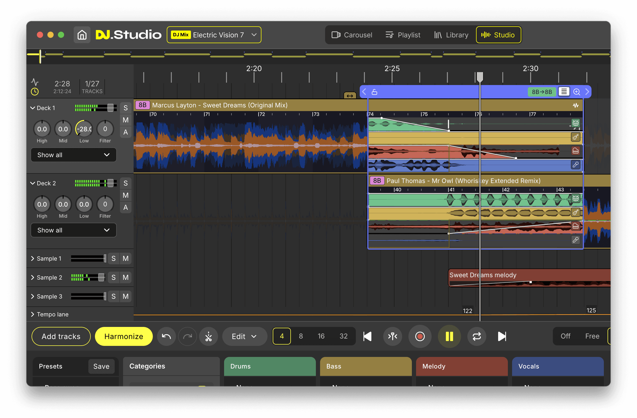Click Deck 1 volume fader
Image resolution: width=637 pixels, height=418 pixels.
pyautogui.click(x=110, y=108)
